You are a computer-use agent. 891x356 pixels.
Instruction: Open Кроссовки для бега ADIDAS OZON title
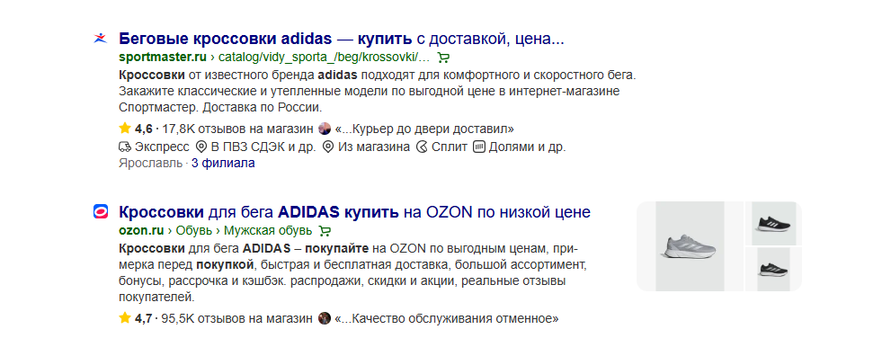coord(354,212)
